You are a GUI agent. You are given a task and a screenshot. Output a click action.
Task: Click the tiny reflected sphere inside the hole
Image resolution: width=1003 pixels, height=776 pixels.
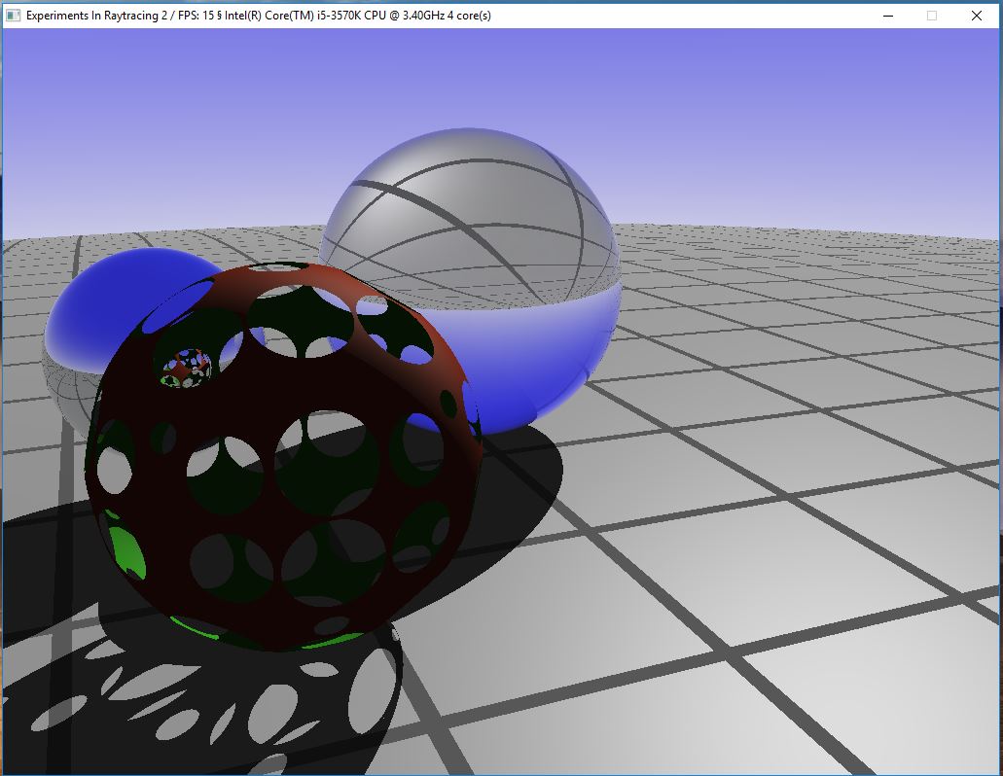point(185,368)
